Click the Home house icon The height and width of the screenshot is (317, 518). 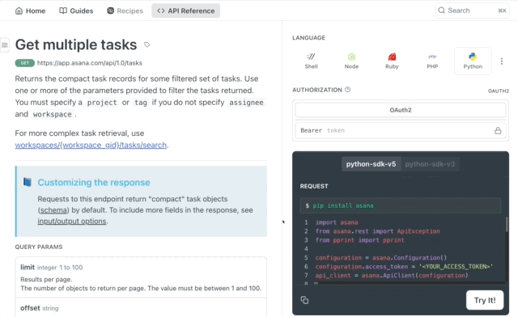[19, 11]
